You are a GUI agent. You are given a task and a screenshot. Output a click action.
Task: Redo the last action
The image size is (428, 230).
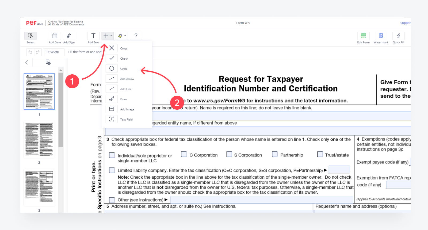(x=38, y=52)
